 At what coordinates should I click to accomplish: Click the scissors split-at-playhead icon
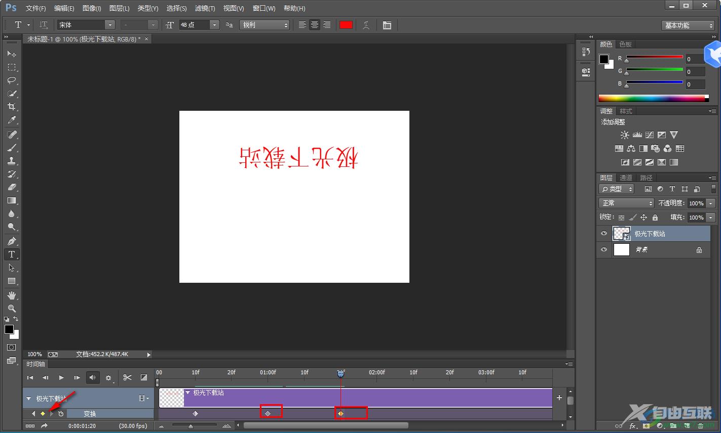127,377
